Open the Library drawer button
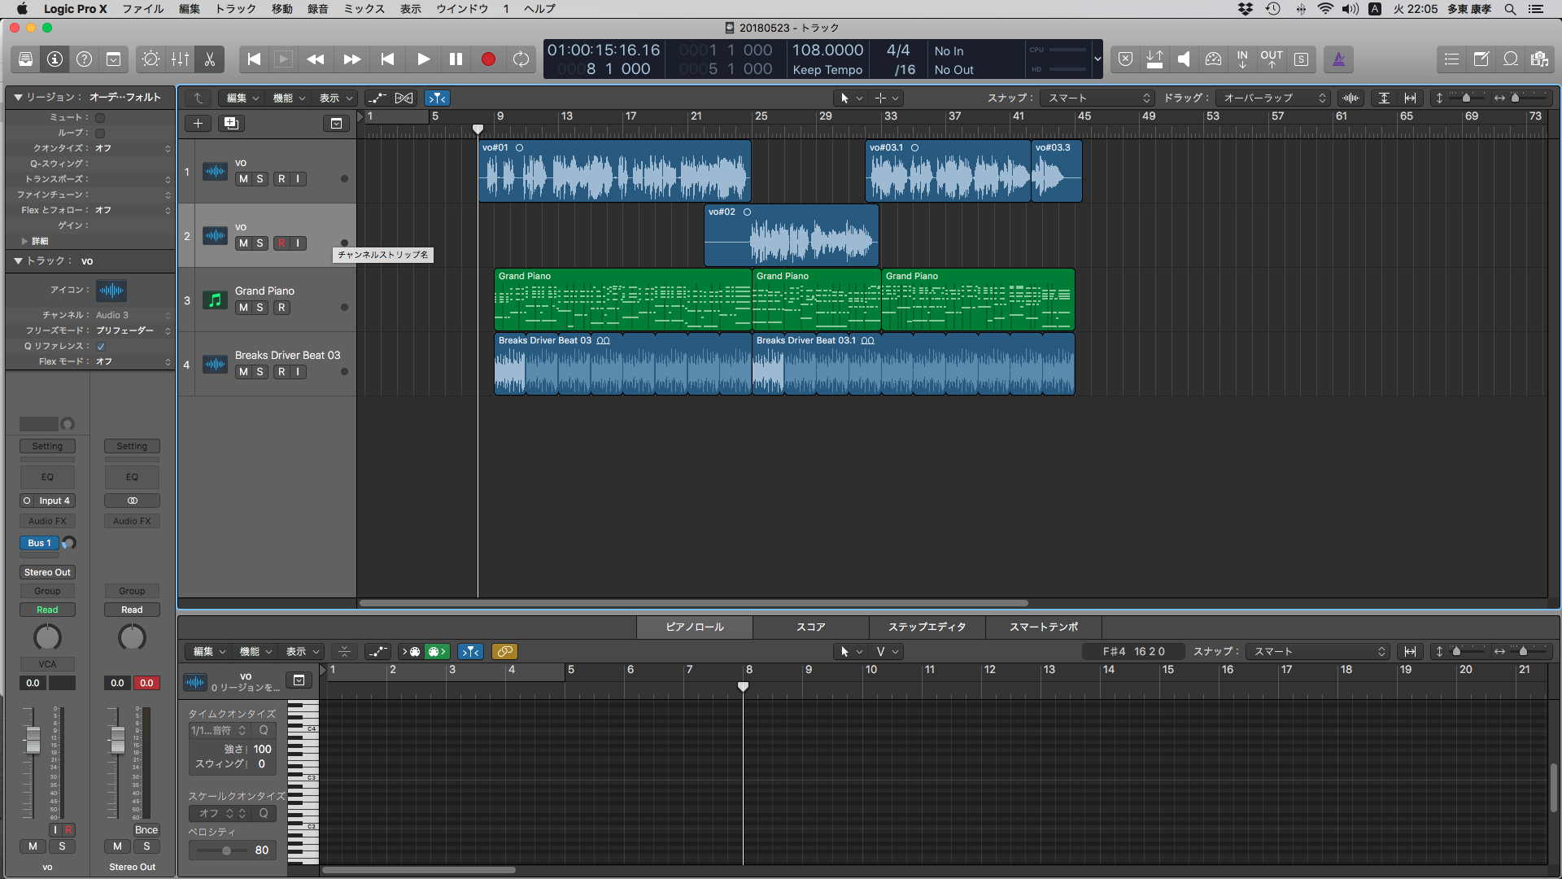This screenshot has height=879, width=1562. coord(25,59)
